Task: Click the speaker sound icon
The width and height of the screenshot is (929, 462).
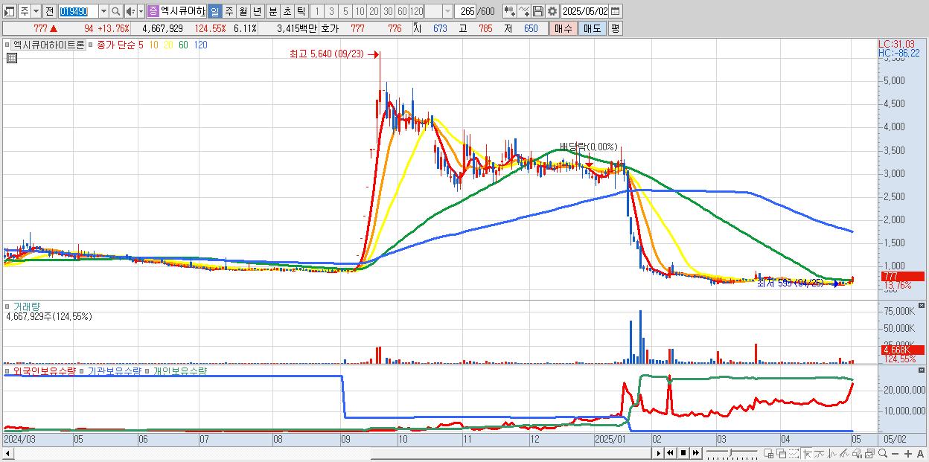Action: [130, 11]
